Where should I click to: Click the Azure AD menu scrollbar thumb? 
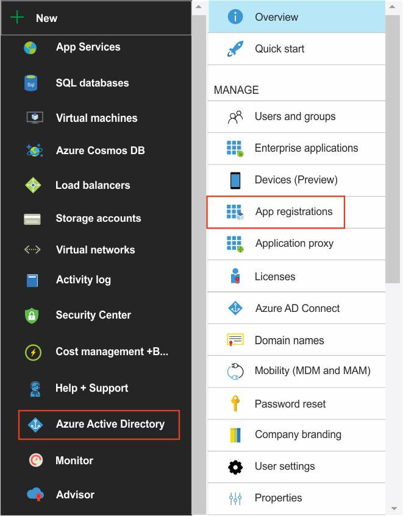[x=392, y=149]
